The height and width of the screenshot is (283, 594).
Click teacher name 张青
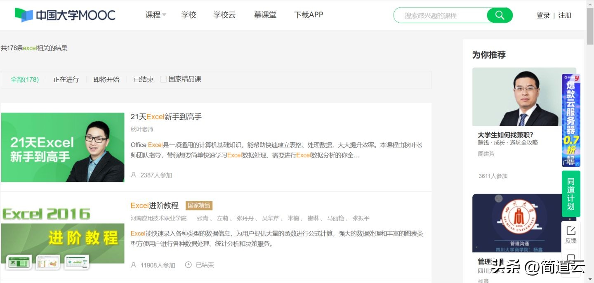coord(203,218)
